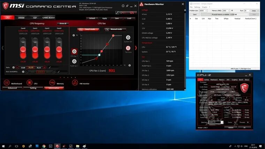265x149 pixels.
Task: Click Start in the LinX window
Action: click(x=195, y=15)
